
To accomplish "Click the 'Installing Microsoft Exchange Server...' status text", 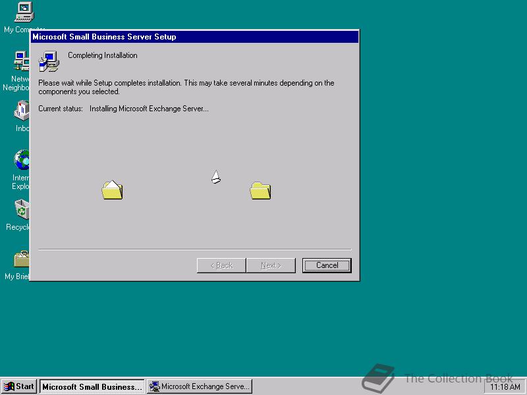I will (x=149, y=109).
